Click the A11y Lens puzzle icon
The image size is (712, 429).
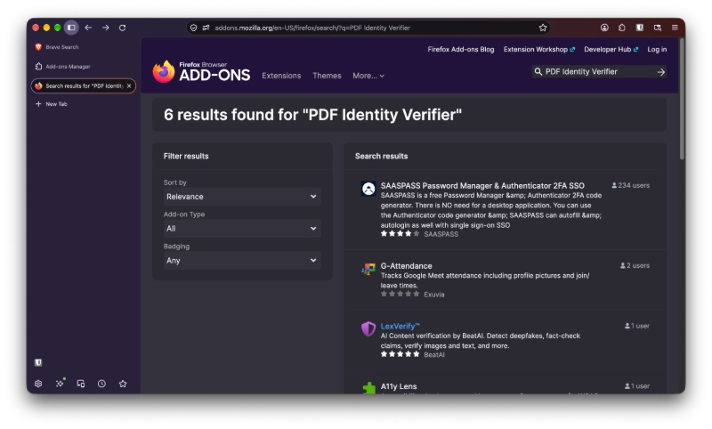coord(368,388)
